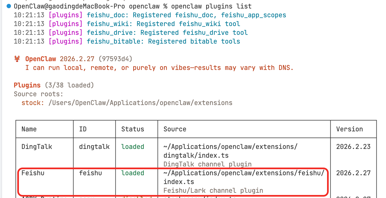Click the blue dot before the shell prompt
The height and width of the screenshot is (198, 386).
[x=9, y=6]
